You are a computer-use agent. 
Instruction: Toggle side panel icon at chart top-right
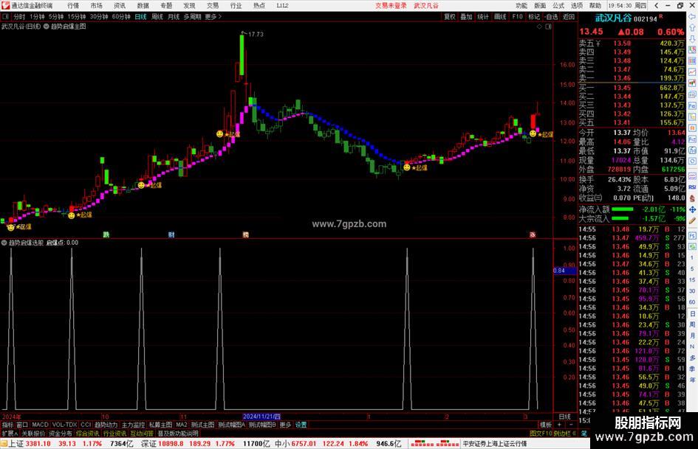pos(548,27)
